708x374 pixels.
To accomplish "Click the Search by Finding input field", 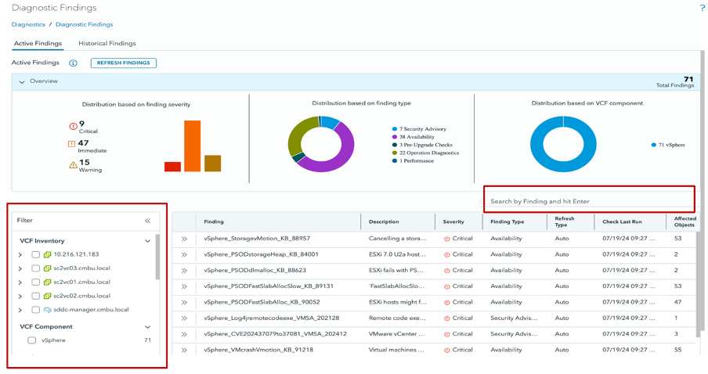I will (x=588, y=201).
